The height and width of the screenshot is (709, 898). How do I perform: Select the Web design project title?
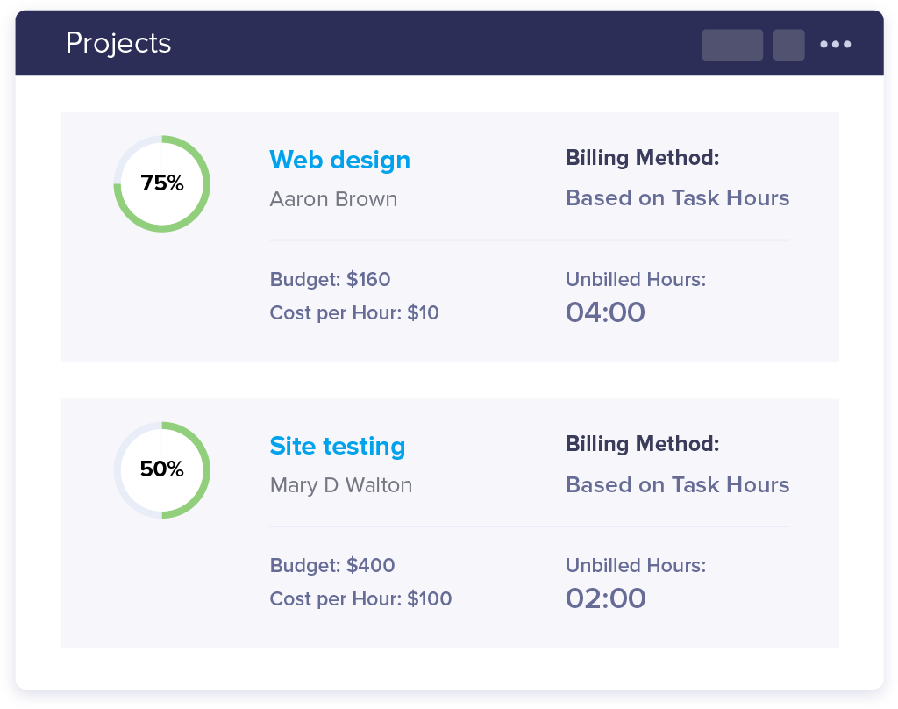click(x=339, y=160)
